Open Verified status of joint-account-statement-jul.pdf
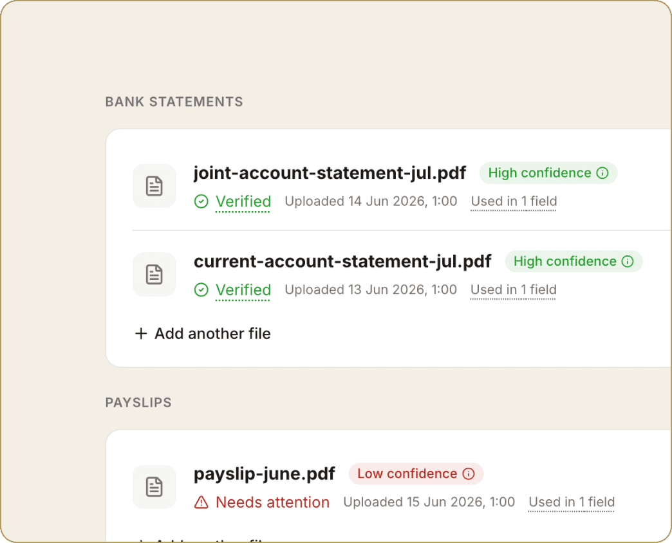 click(243, 201)
